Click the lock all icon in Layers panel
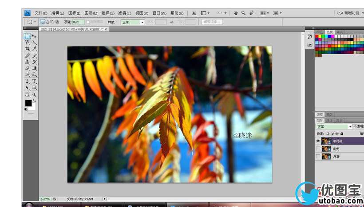The image size is (364, 207). (x=341, y=133)
